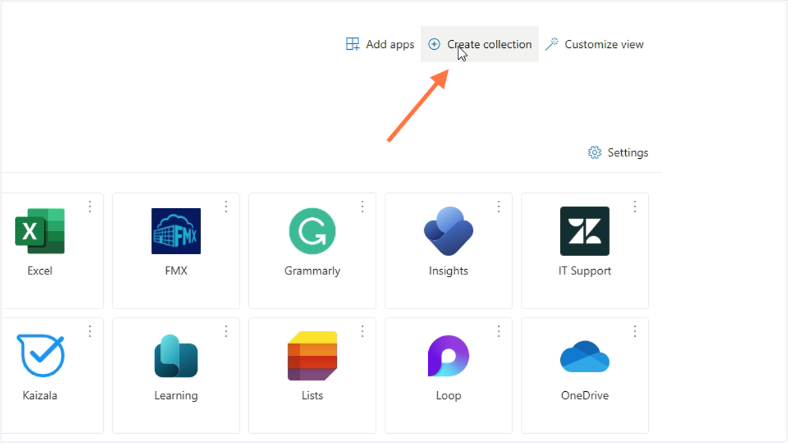Open the more options menu for Lists

click(x=362, y=331)
